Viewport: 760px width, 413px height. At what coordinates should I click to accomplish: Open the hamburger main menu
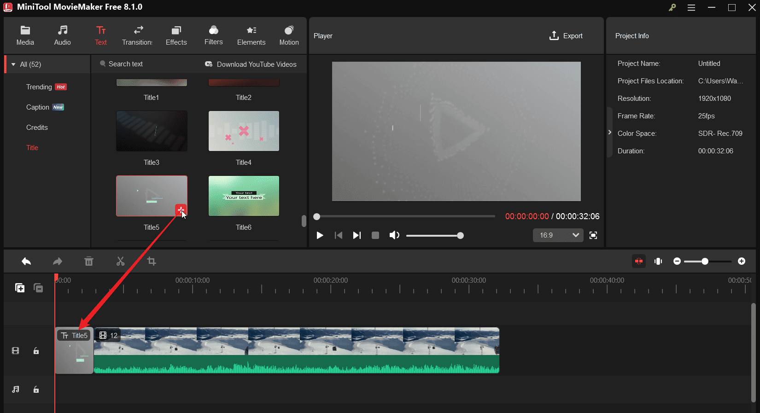[x=691, y=7]
